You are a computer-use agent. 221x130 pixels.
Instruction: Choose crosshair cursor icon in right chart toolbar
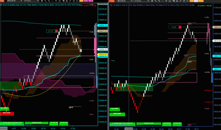(x=166, y=1)
